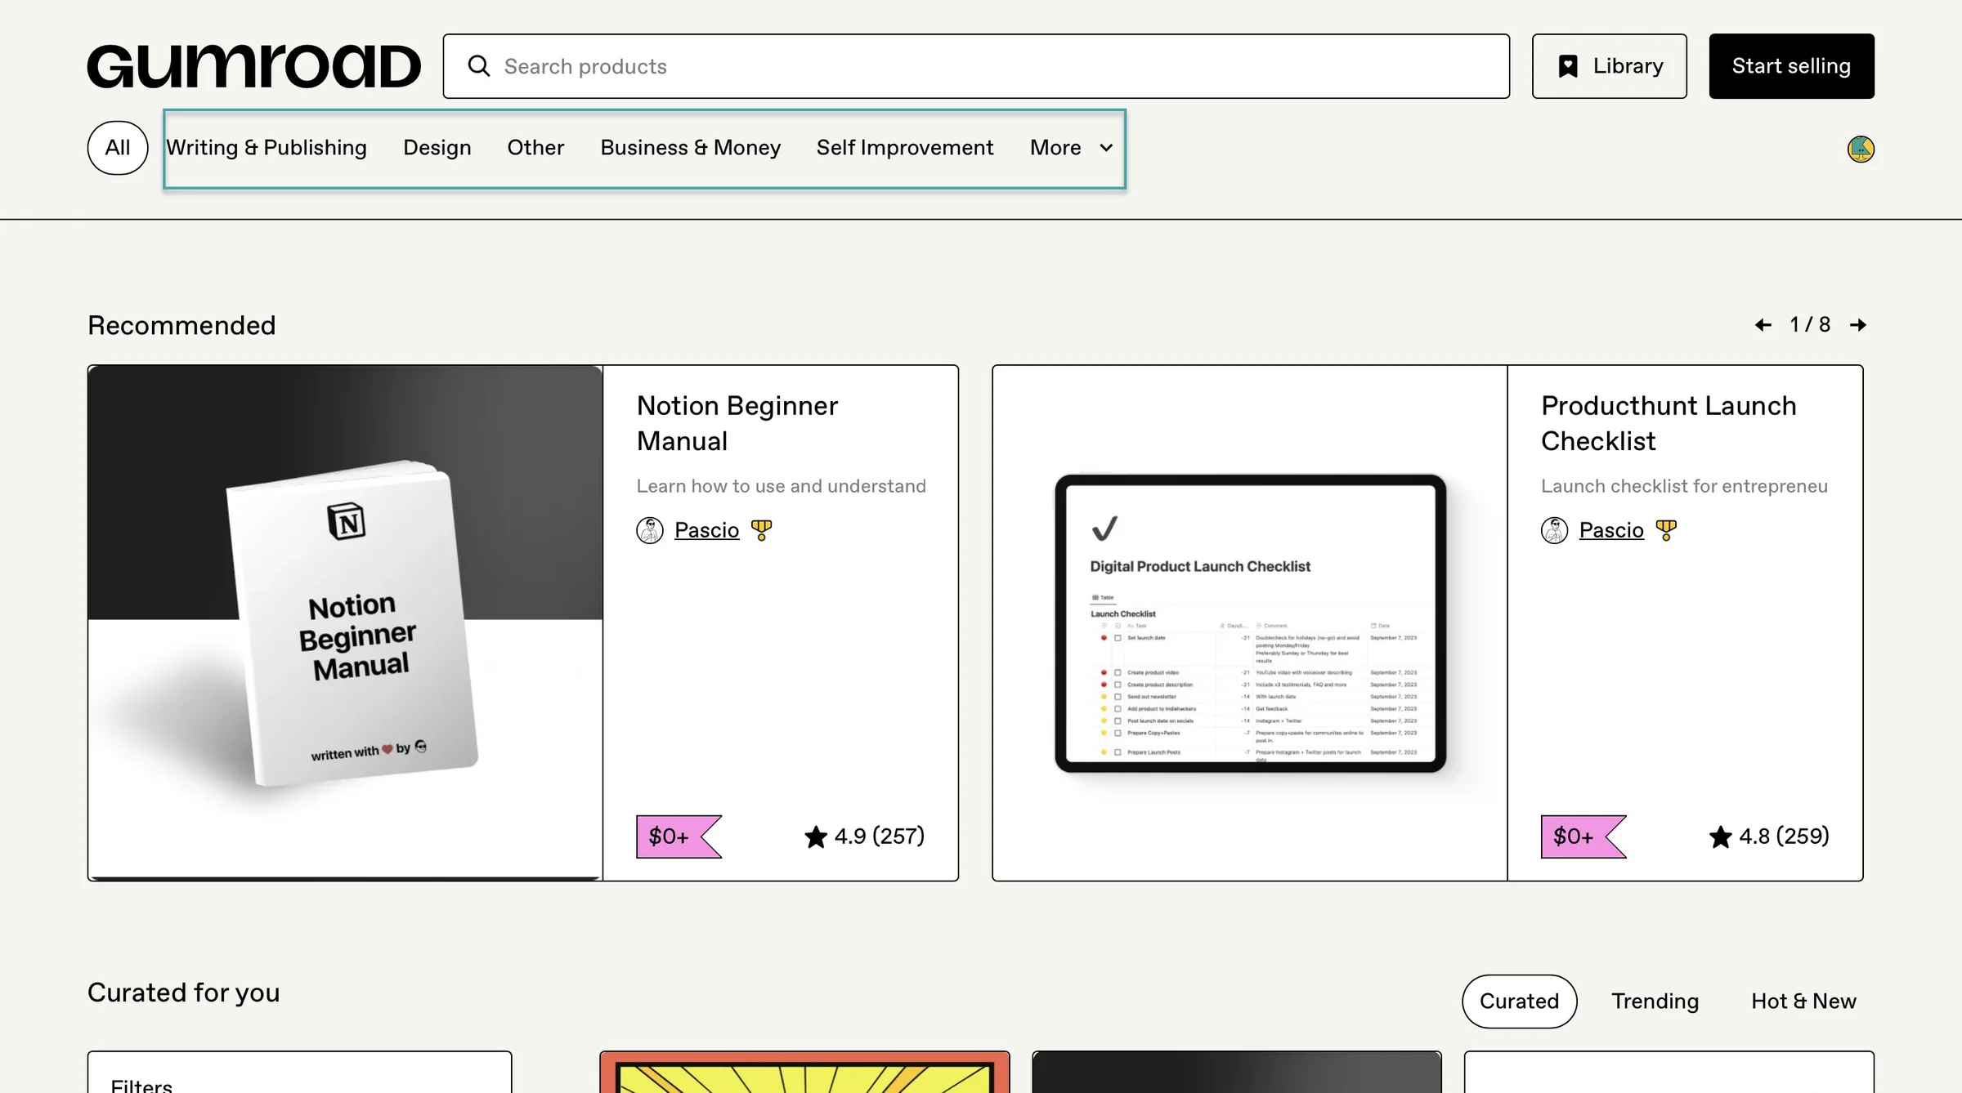Open the Library
This screenshot has height=1093, width=1962.
(x=1609, y=66)
